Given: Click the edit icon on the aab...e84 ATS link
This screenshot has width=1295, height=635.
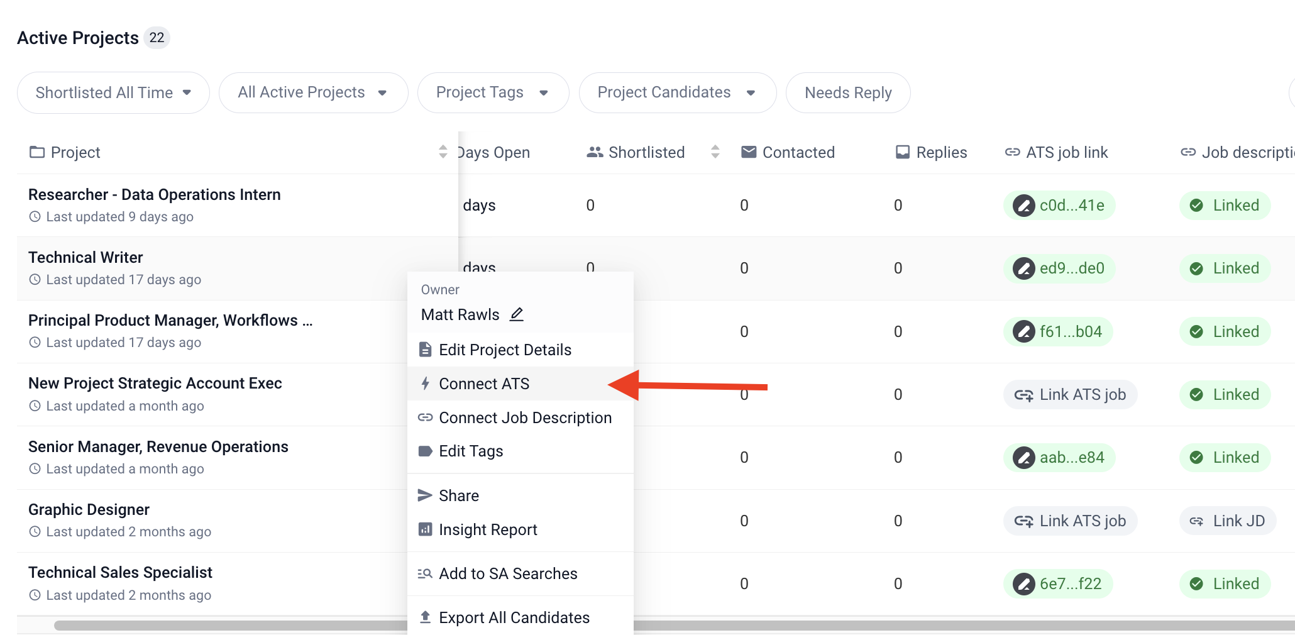Looking at the screenshot, I should point(1023,458).
